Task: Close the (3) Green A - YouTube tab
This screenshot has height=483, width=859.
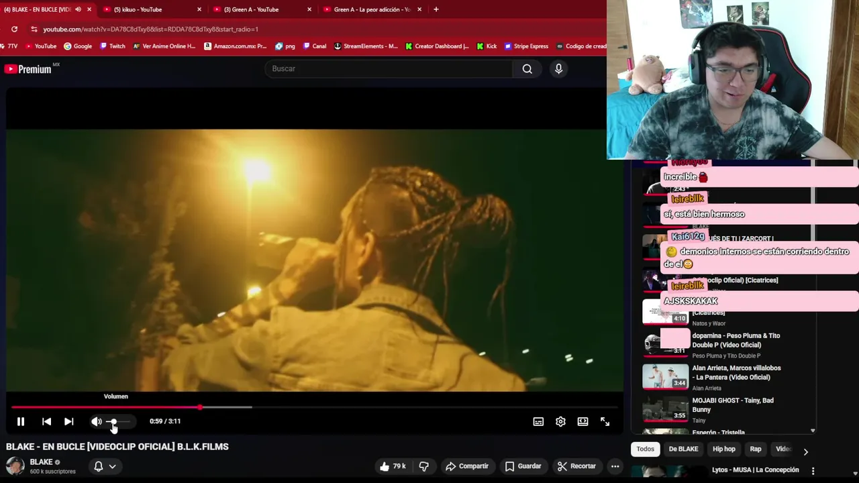Action: (x=309, y=9)
